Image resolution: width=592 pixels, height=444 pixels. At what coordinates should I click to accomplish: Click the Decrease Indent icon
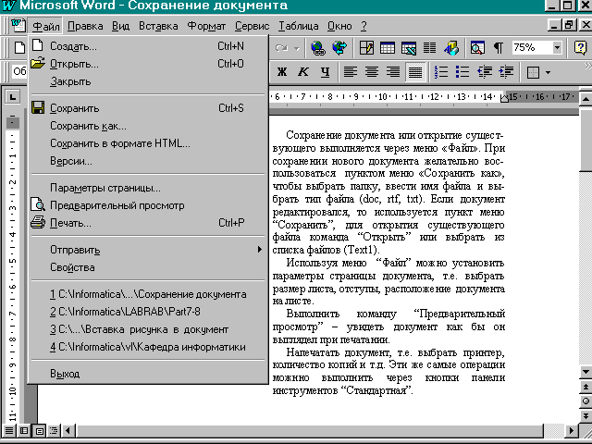485,72
